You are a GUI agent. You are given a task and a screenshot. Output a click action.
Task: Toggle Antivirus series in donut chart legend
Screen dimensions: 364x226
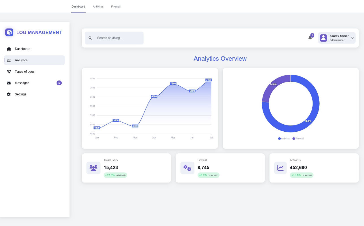pos(284,138)
